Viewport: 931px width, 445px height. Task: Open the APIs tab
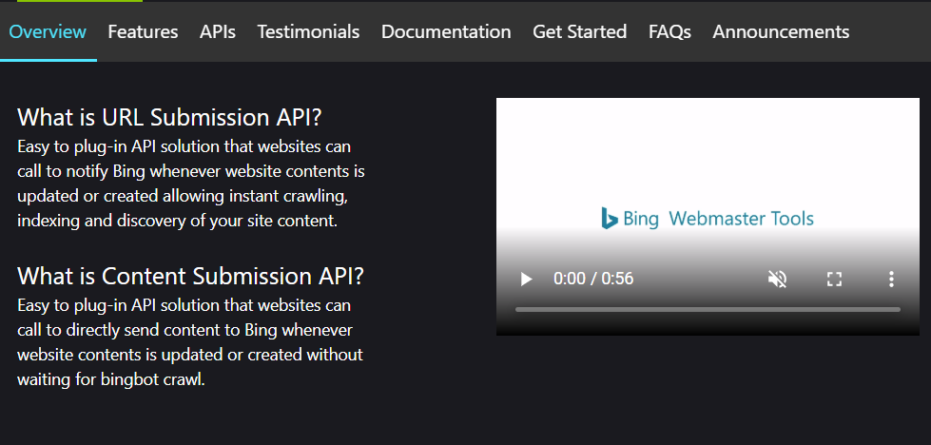[218, 31]
